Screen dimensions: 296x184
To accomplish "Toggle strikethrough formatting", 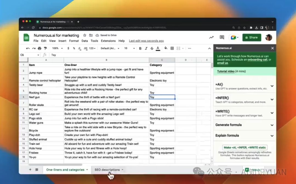I will [152, 48].
